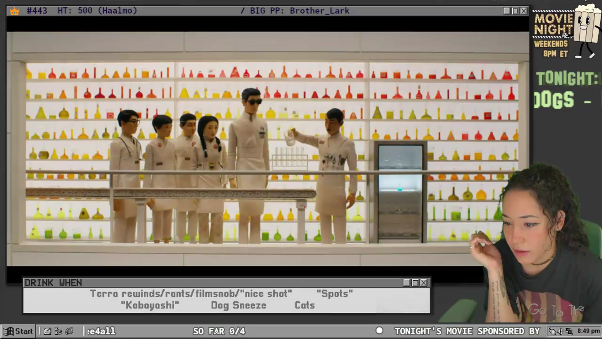Click the "TONIGHT:" heading
Image resolution: width=602 pixels, height=339 pixels.
[x=567, y=78]
